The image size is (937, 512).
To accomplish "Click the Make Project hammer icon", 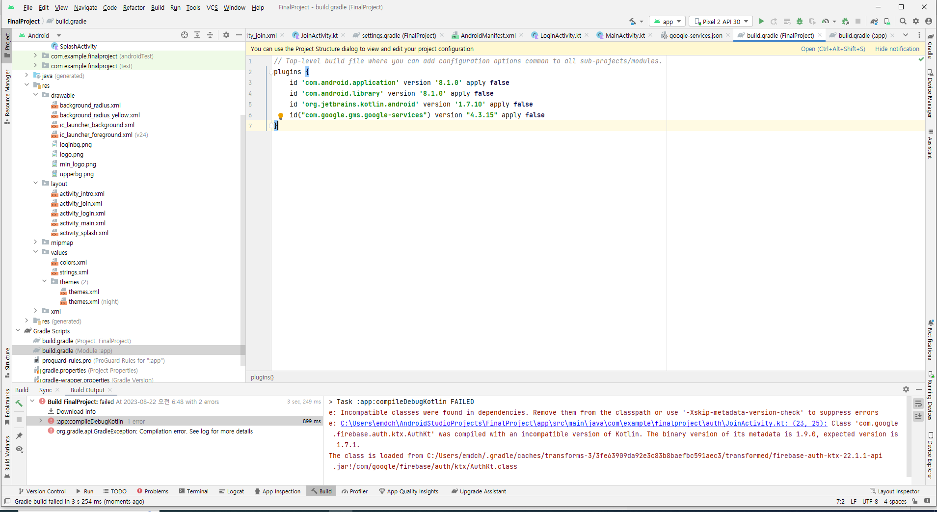I will tap(633, 22).
